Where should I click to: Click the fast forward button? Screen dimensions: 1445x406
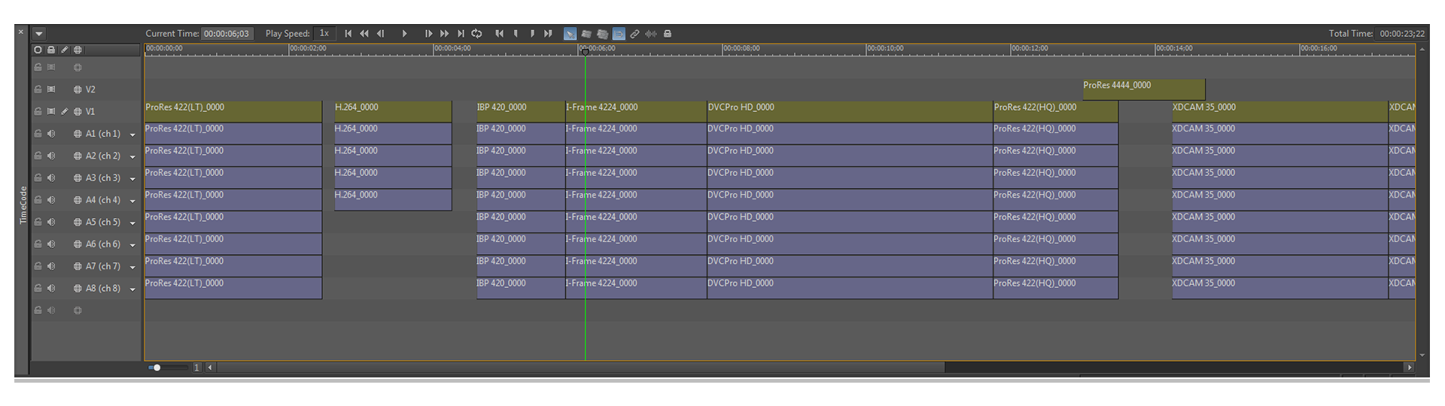pyautogui.click(x=444, y=34)
